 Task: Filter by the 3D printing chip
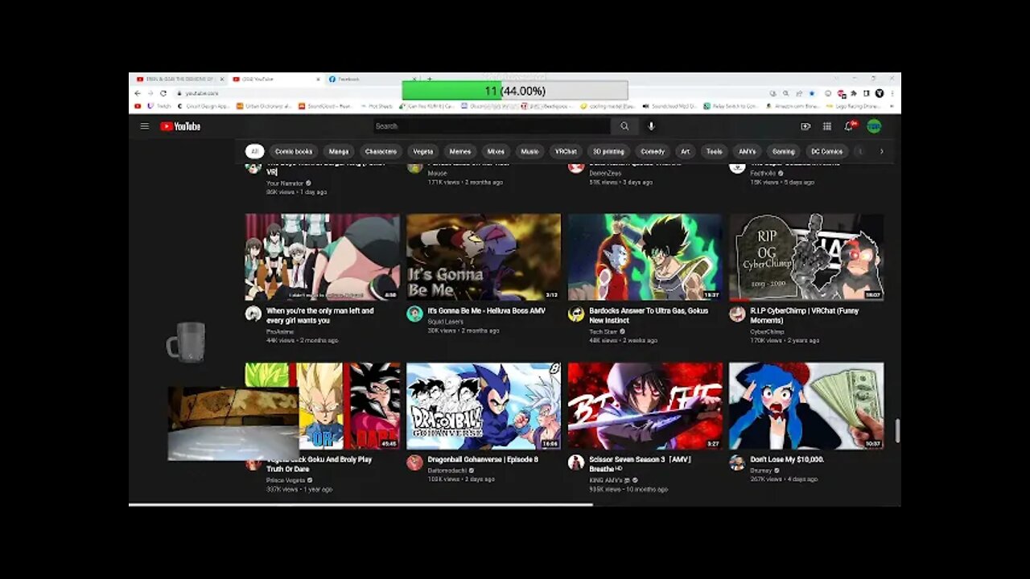(608, 151)
